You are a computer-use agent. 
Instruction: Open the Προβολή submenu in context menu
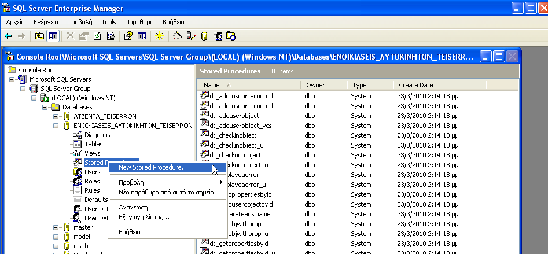coord(167,182)
